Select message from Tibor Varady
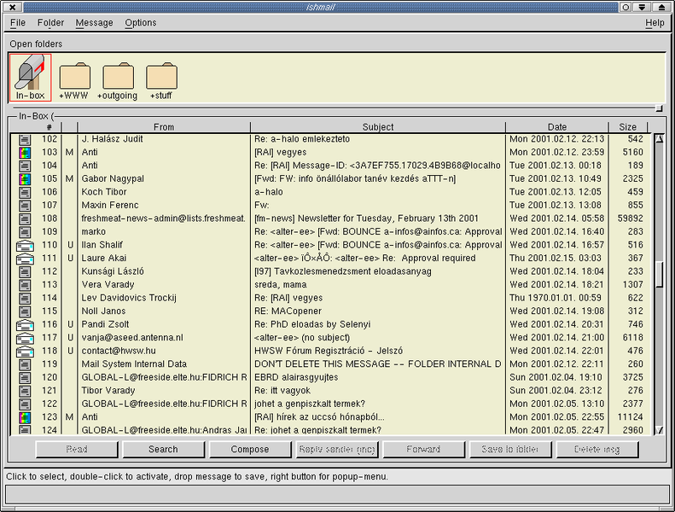This screenshot has height=512, width=675. (x=108, y=391)
